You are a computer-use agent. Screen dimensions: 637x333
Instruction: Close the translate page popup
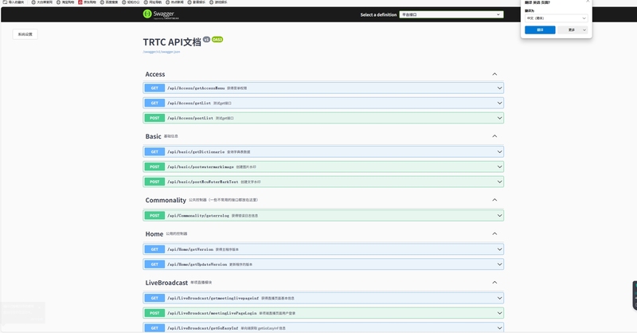coord(588,2)
